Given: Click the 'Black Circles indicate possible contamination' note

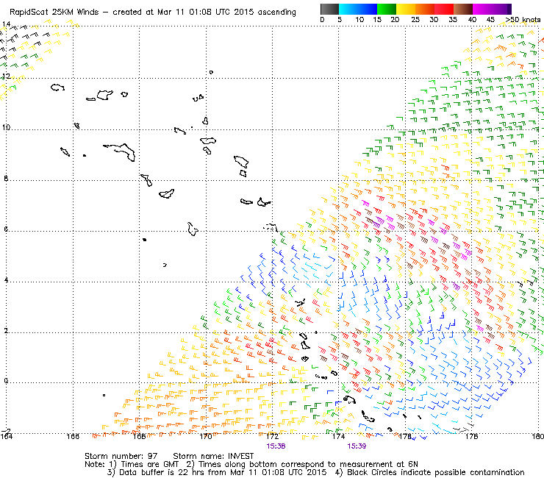Looking at the screenshot, I should [436, 472].
